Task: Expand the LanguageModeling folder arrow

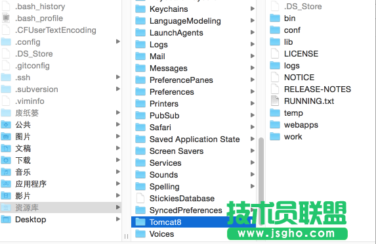Action: (x=252, y=20)
